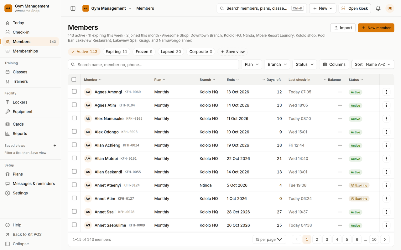This screenshot has height=250, width=401.
Task: Select all members with header checkbox
Action: click(74, 79)
